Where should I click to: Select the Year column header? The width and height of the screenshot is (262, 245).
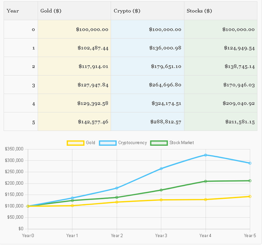[21, 11]
